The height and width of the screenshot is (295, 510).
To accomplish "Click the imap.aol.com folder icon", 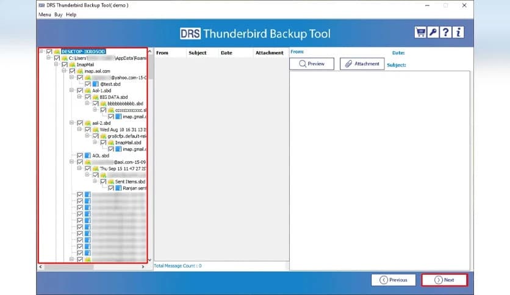I will click(x=80, y=71).
